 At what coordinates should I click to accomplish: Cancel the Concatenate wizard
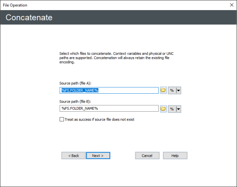click(x=147, y=156)
